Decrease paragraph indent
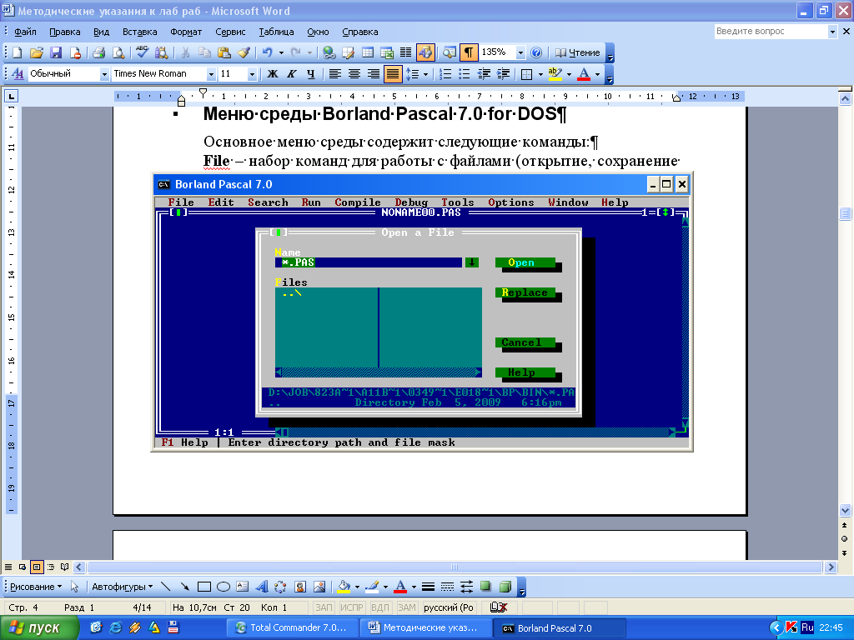 pyautogui.click(x=484, y=74)
